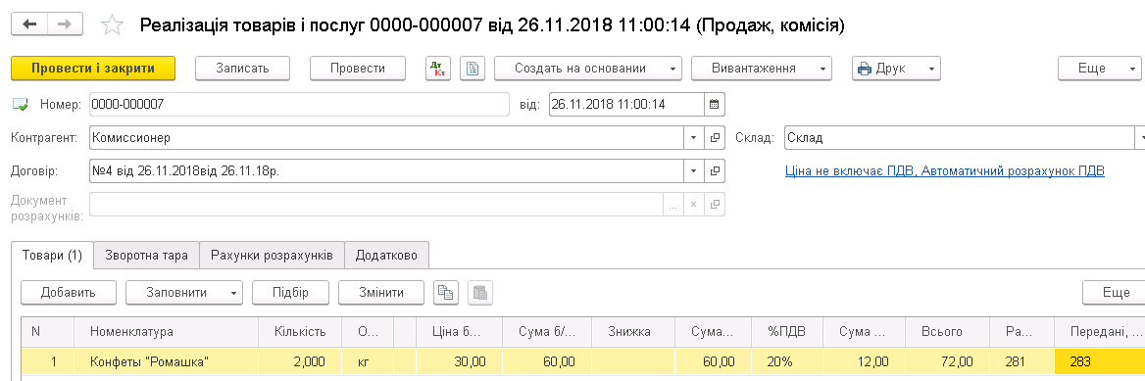Screen dimensions: 1145x381
Task: Expand the Заповнити dropdown button
Action: point(184,292)
